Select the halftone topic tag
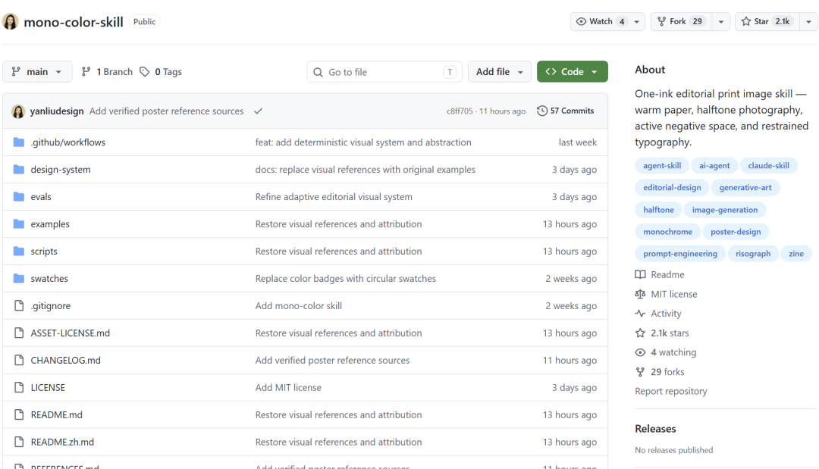This screenshot has height=469, width=819. tap(658, 210)
